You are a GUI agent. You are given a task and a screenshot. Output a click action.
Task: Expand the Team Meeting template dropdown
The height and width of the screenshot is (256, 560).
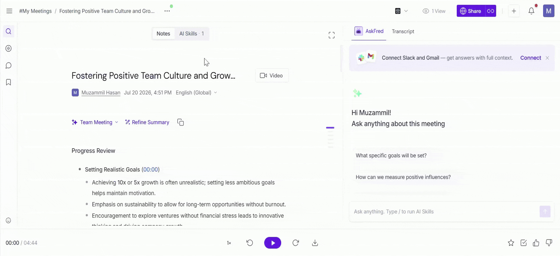(95, 122)
